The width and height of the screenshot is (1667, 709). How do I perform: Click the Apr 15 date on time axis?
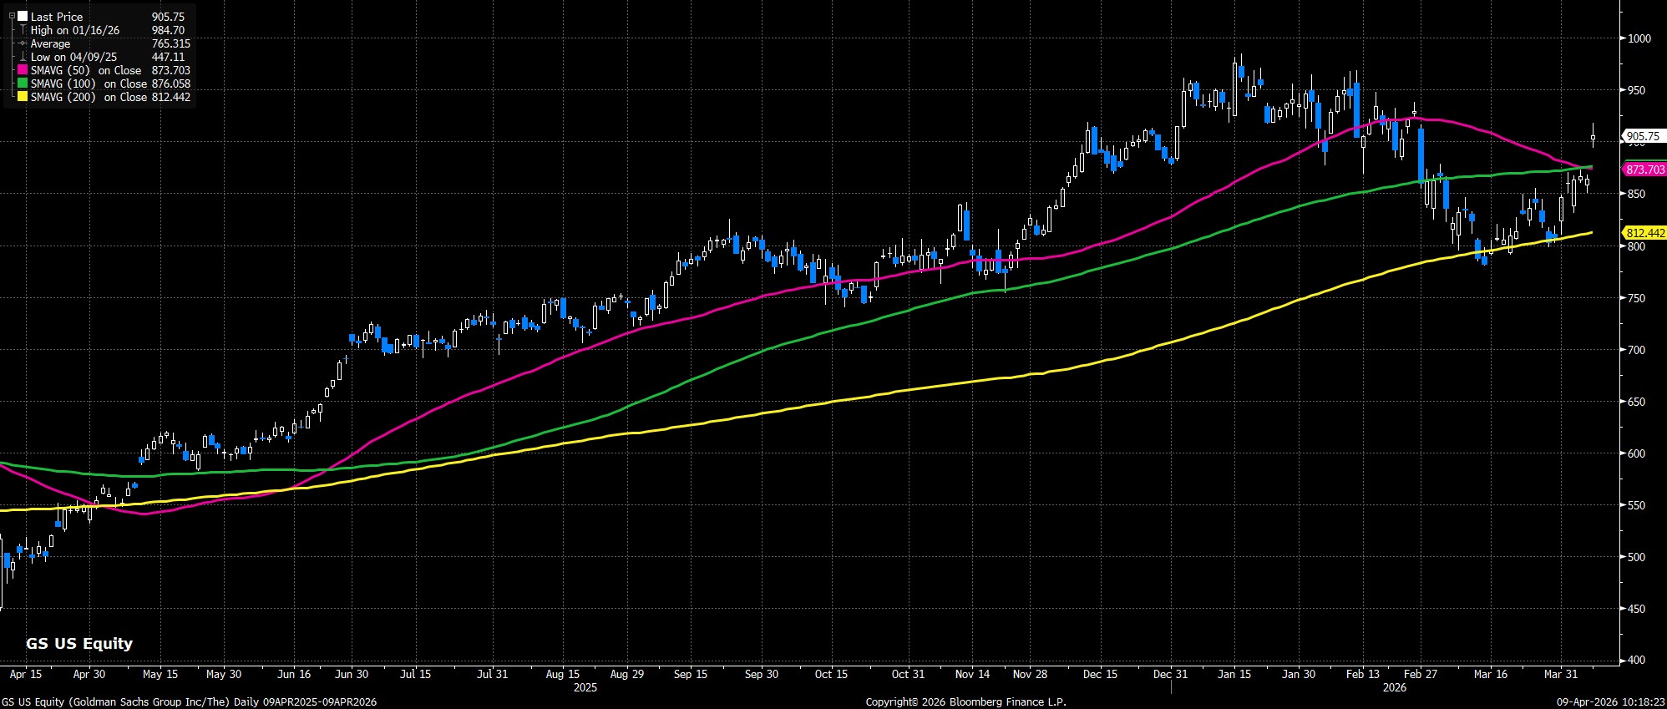(25, 674)
